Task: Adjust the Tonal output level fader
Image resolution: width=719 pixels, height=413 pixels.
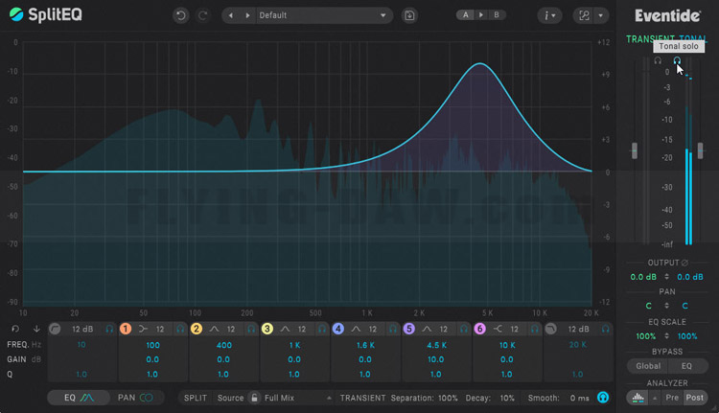Action: coord(700,150)
